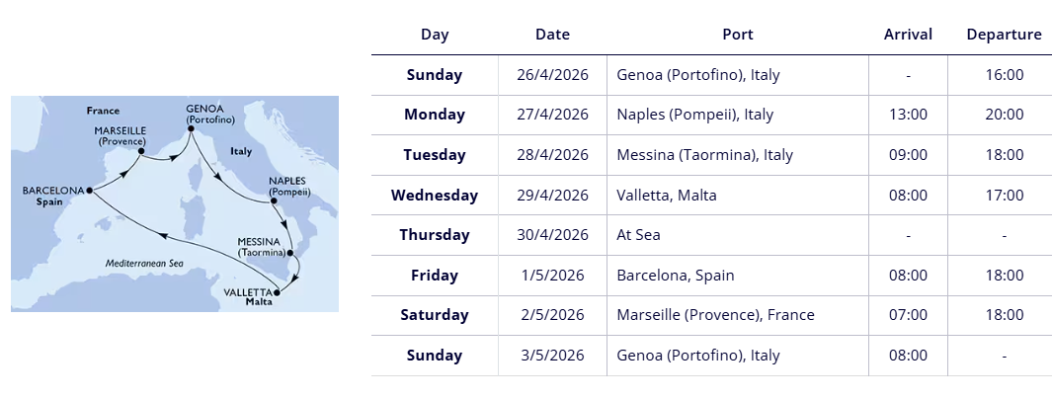Click the Marseille port dot on the map

tap(141, 151)
